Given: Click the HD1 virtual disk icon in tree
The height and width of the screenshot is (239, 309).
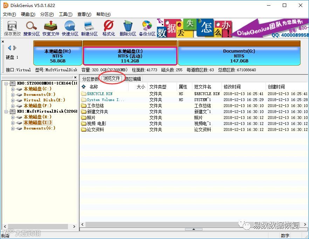Looking at the screenshot, I should [13, 112].
